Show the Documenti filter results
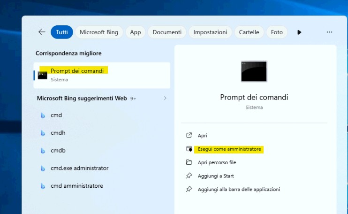The width and height of the screenshot is (348, 214). click(x=167, y=32)
